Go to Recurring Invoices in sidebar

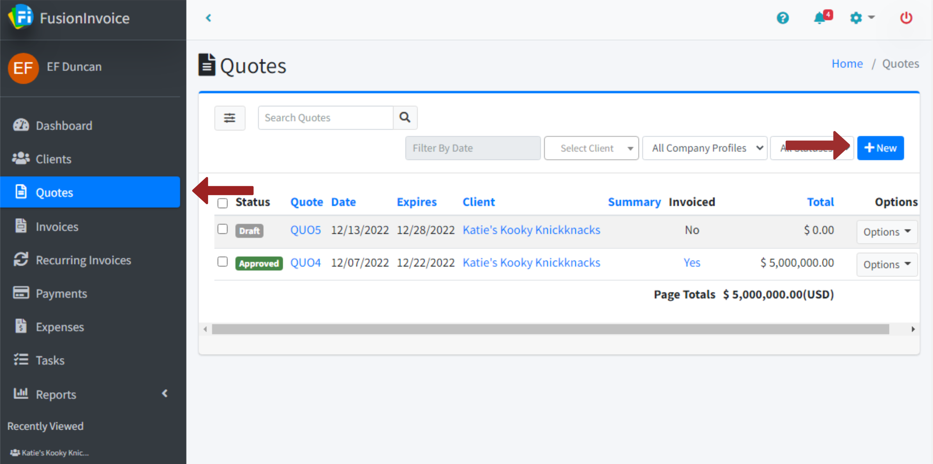[83, 260]
